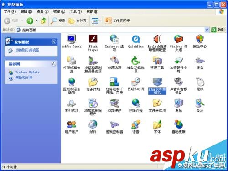
Task: Click the 转到 go button
Action: [x=218, y=30]
